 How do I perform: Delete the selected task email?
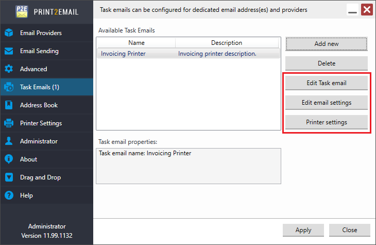[327, 63]
